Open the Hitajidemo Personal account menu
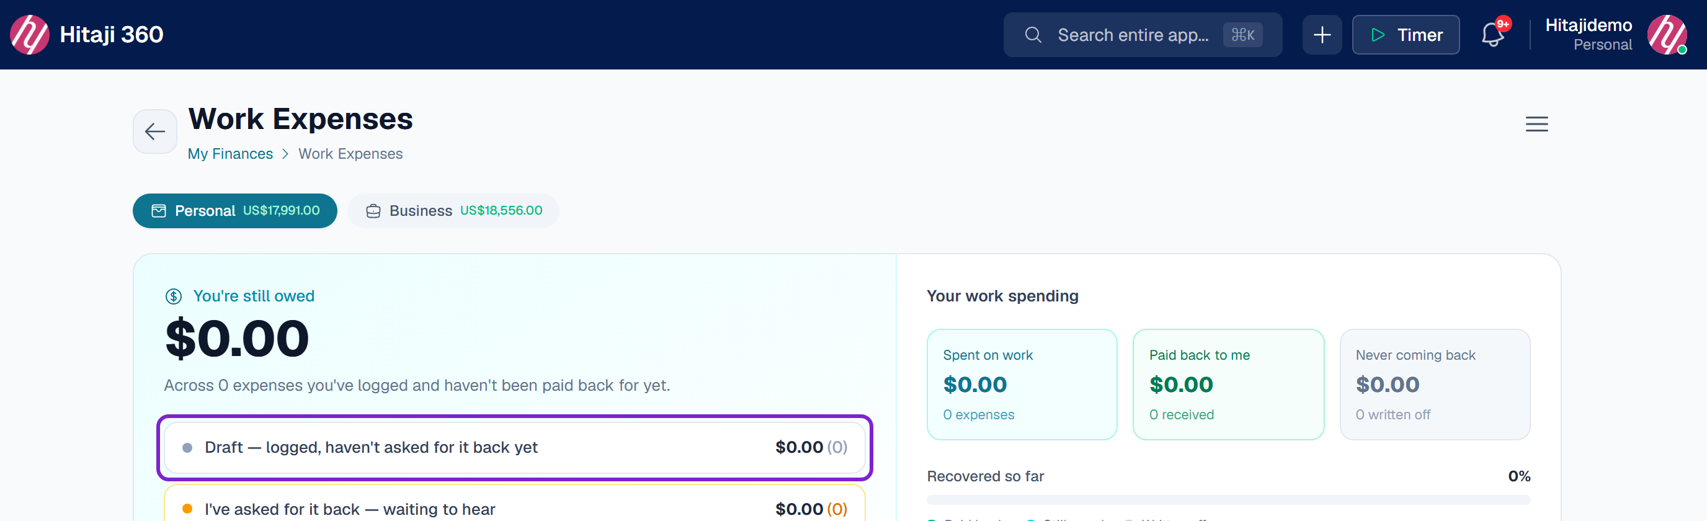The image size is (1707, 521). [1588, 35]
